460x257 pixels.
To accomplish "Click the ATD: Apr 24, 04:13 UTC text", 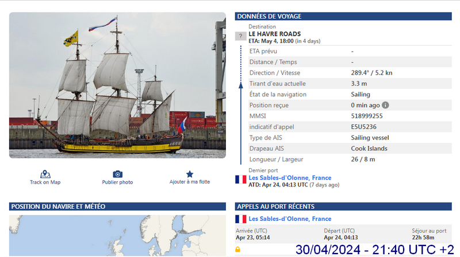I will (x=278, y=185).
